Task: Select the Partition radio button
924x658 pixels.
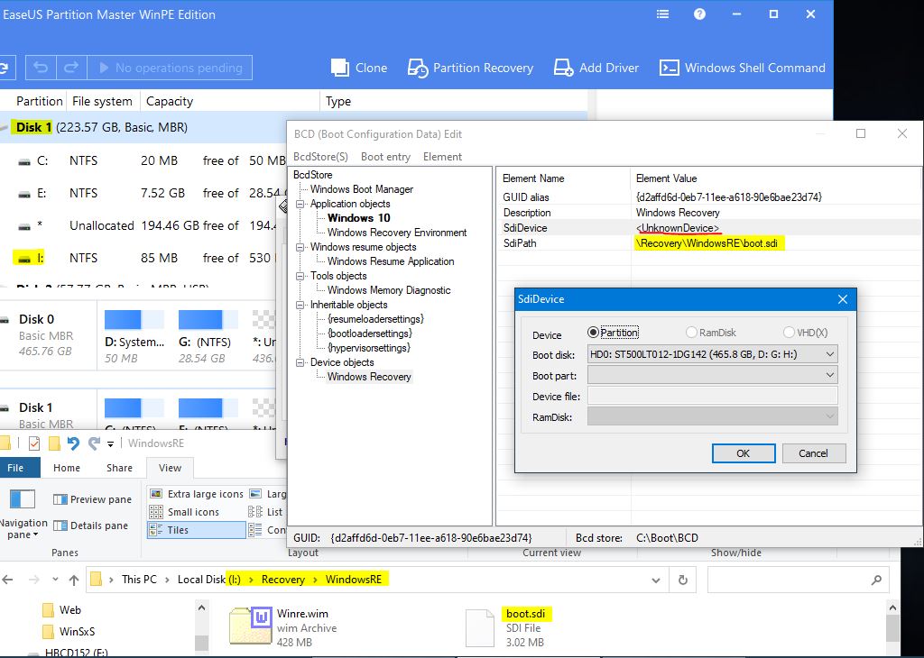Action: [x=593, y=333]
